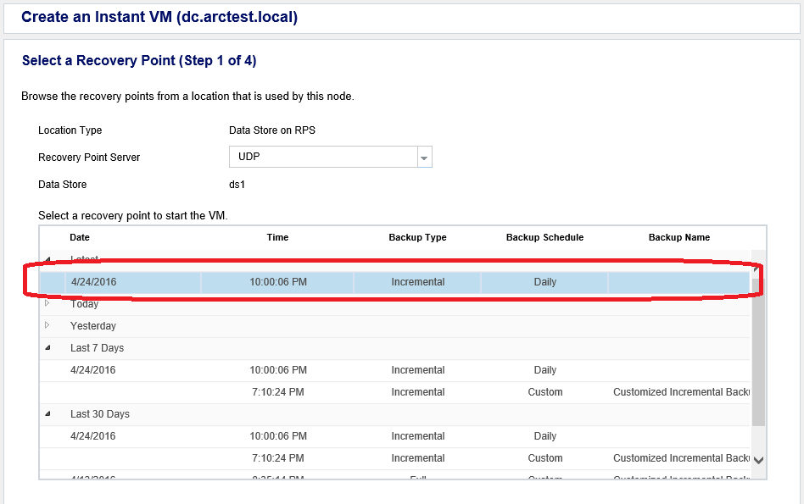Collapse the Last 7 Days group
The height and width of the screenshot is (504, 804).
[47, 348]
